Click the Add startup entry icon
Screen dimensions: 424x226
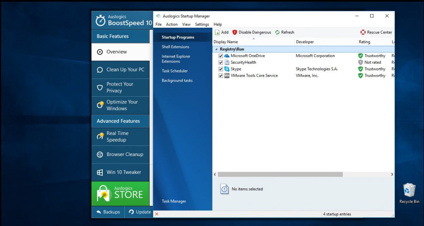217,32
